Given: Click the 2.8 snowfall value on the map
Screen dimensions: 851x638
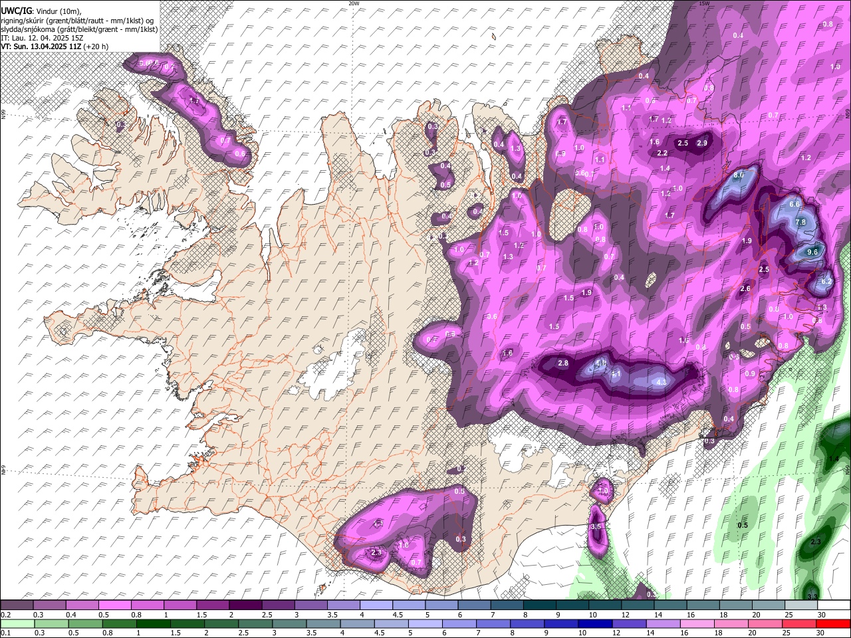Looking at the screenshot, I should tap(563, 364).
